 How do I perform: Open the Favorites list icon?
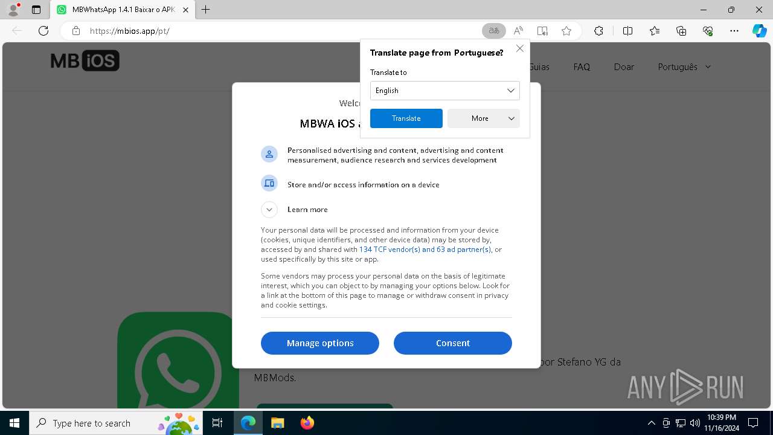click(655, 31)
